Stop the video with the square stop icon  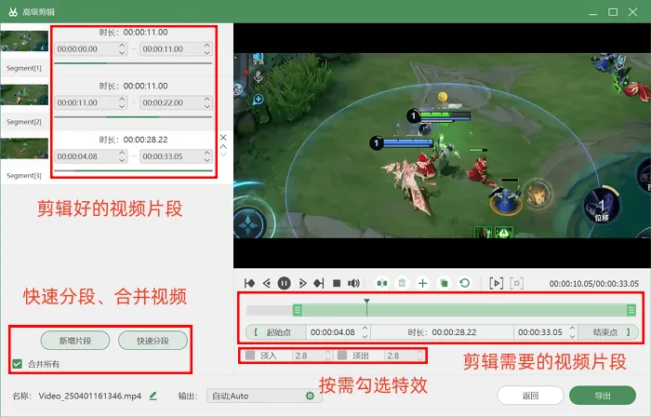337,283
